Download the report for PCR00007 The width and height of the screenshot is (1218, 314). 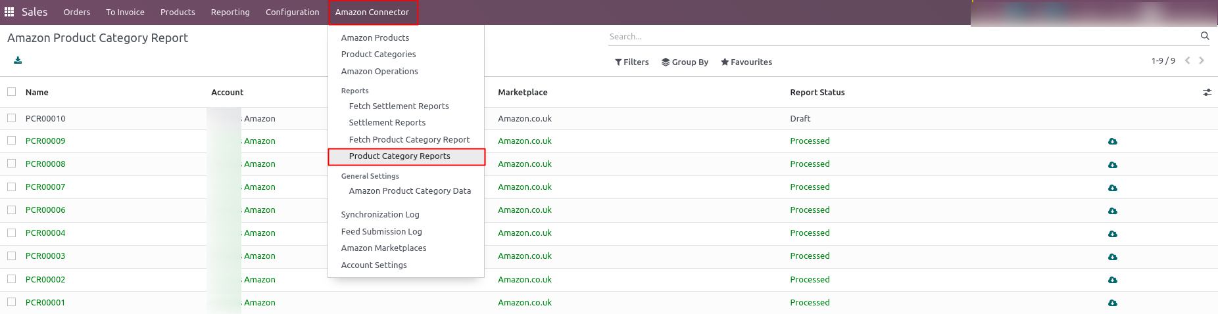click(1113, 187)
